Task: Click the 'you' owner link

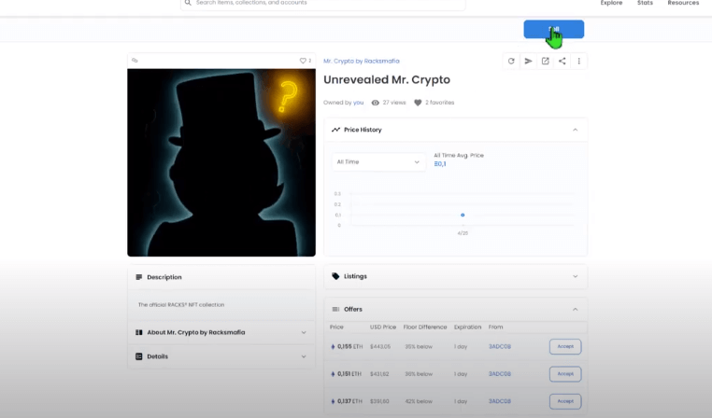Action: [358, 103]
